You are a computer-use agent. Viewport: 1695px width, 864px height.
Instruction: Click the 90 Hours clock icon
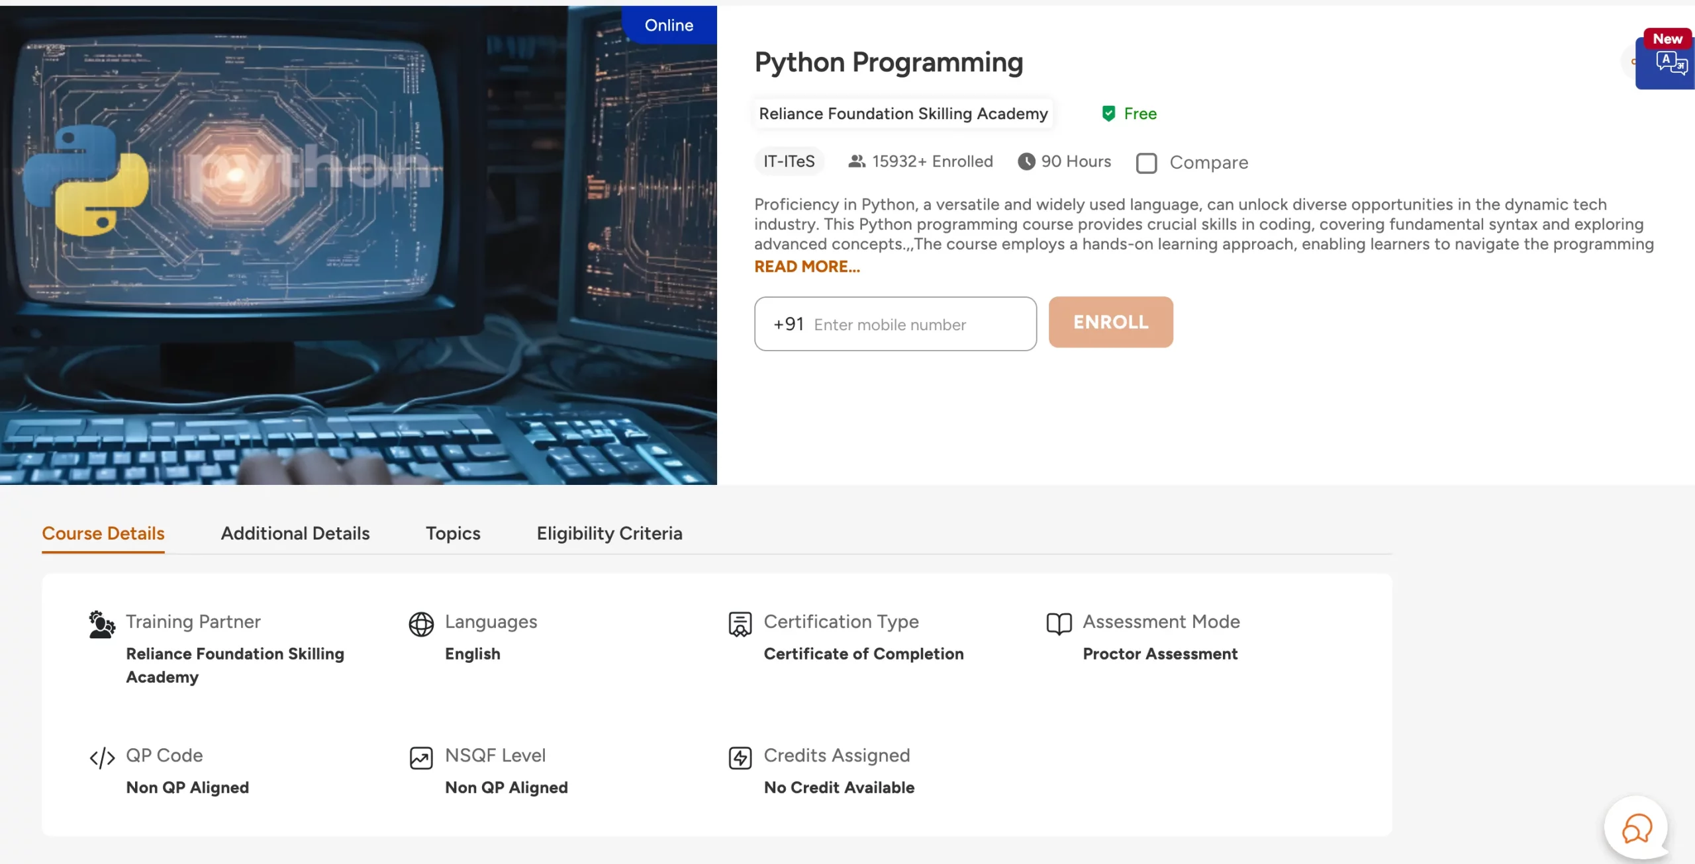coord(1026,161)
